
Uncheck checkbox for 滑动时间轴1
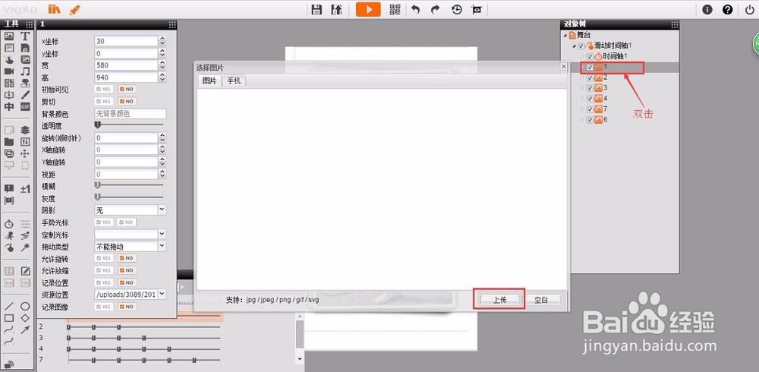click(x=581, y=46)
